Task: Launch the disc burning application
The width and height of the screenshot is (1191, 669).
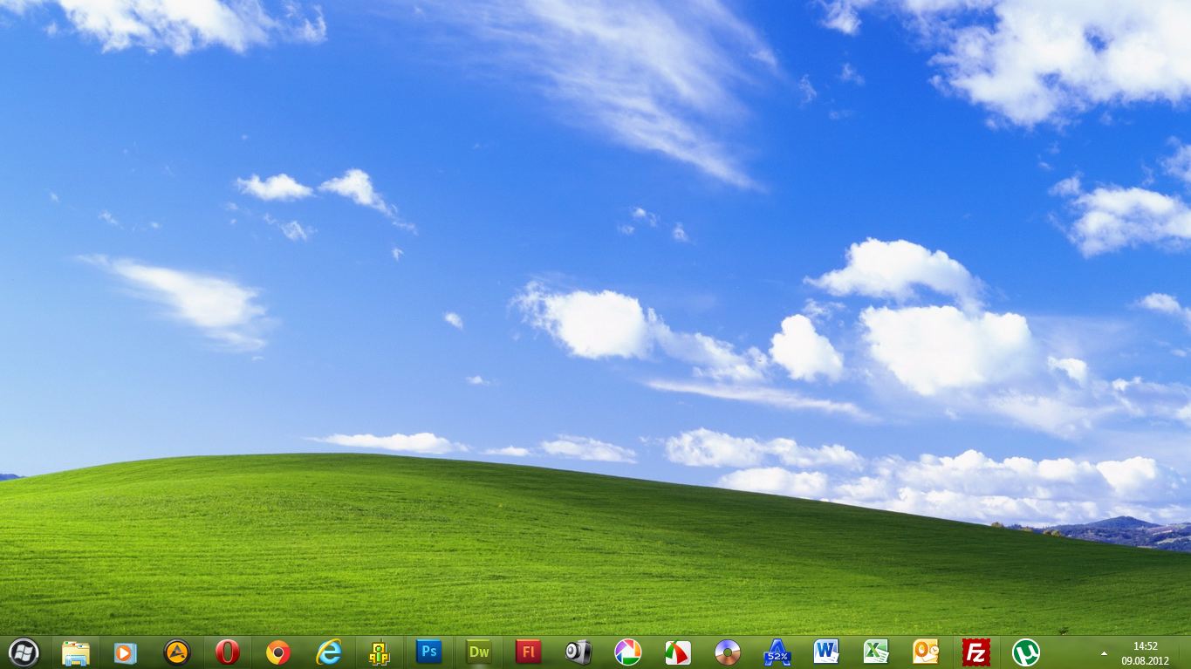Action: pos(727,652)
